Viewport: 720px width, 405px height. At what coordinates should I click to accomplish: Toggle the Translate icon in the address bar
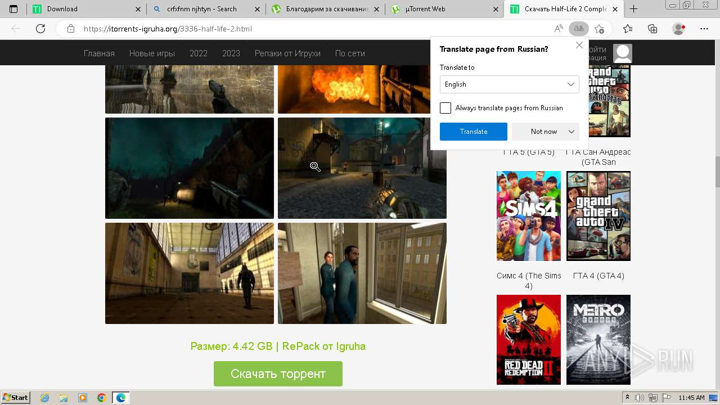pos(578,29)
